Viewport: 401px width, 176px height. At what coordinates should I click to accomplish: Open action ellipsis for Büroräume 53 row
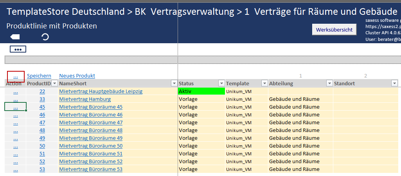[16, 169]
